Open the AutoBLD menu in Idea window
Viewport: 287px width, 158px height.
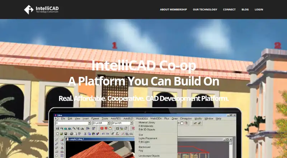click(128, 118)
